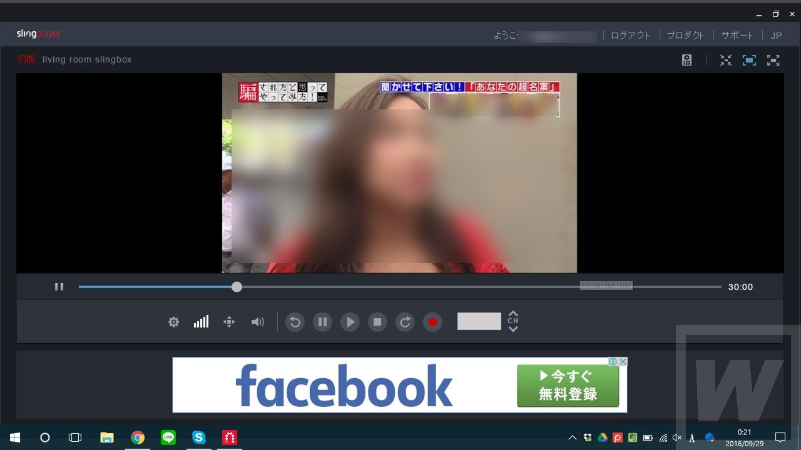Open File Explorer from the taskbar
This screenshot has width=801, height=450.
107,437
